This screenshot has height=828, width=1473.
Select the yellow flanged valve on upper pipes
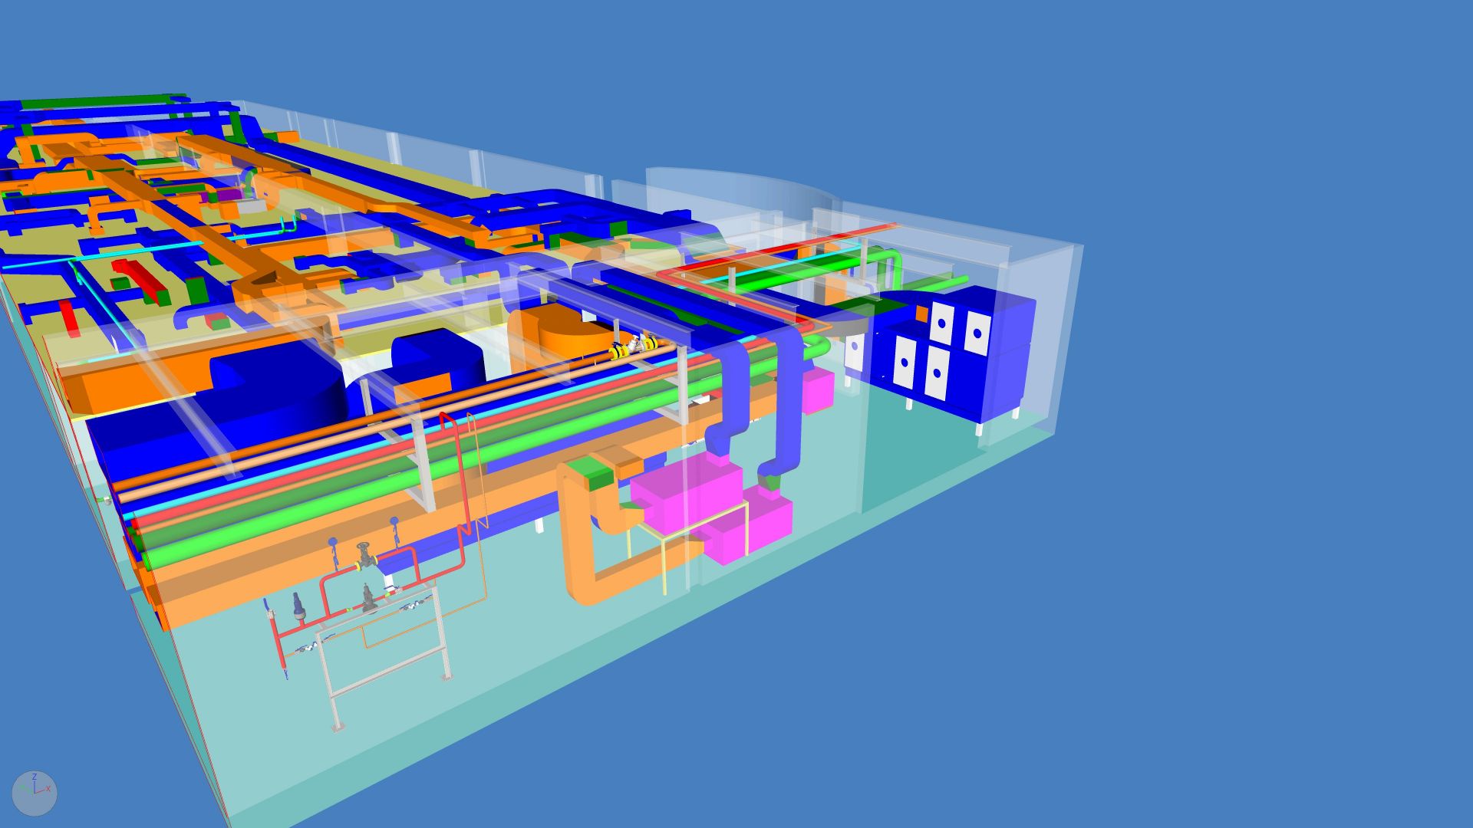pos(634,347)
